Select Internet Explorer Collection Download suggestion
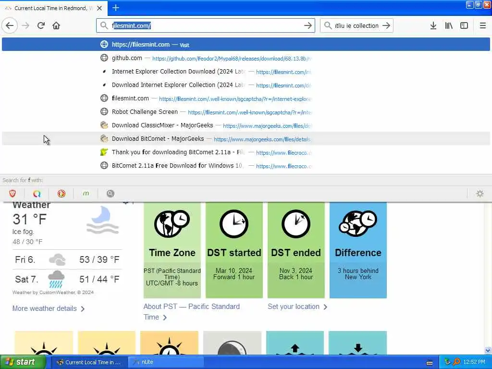 (246, 72)
